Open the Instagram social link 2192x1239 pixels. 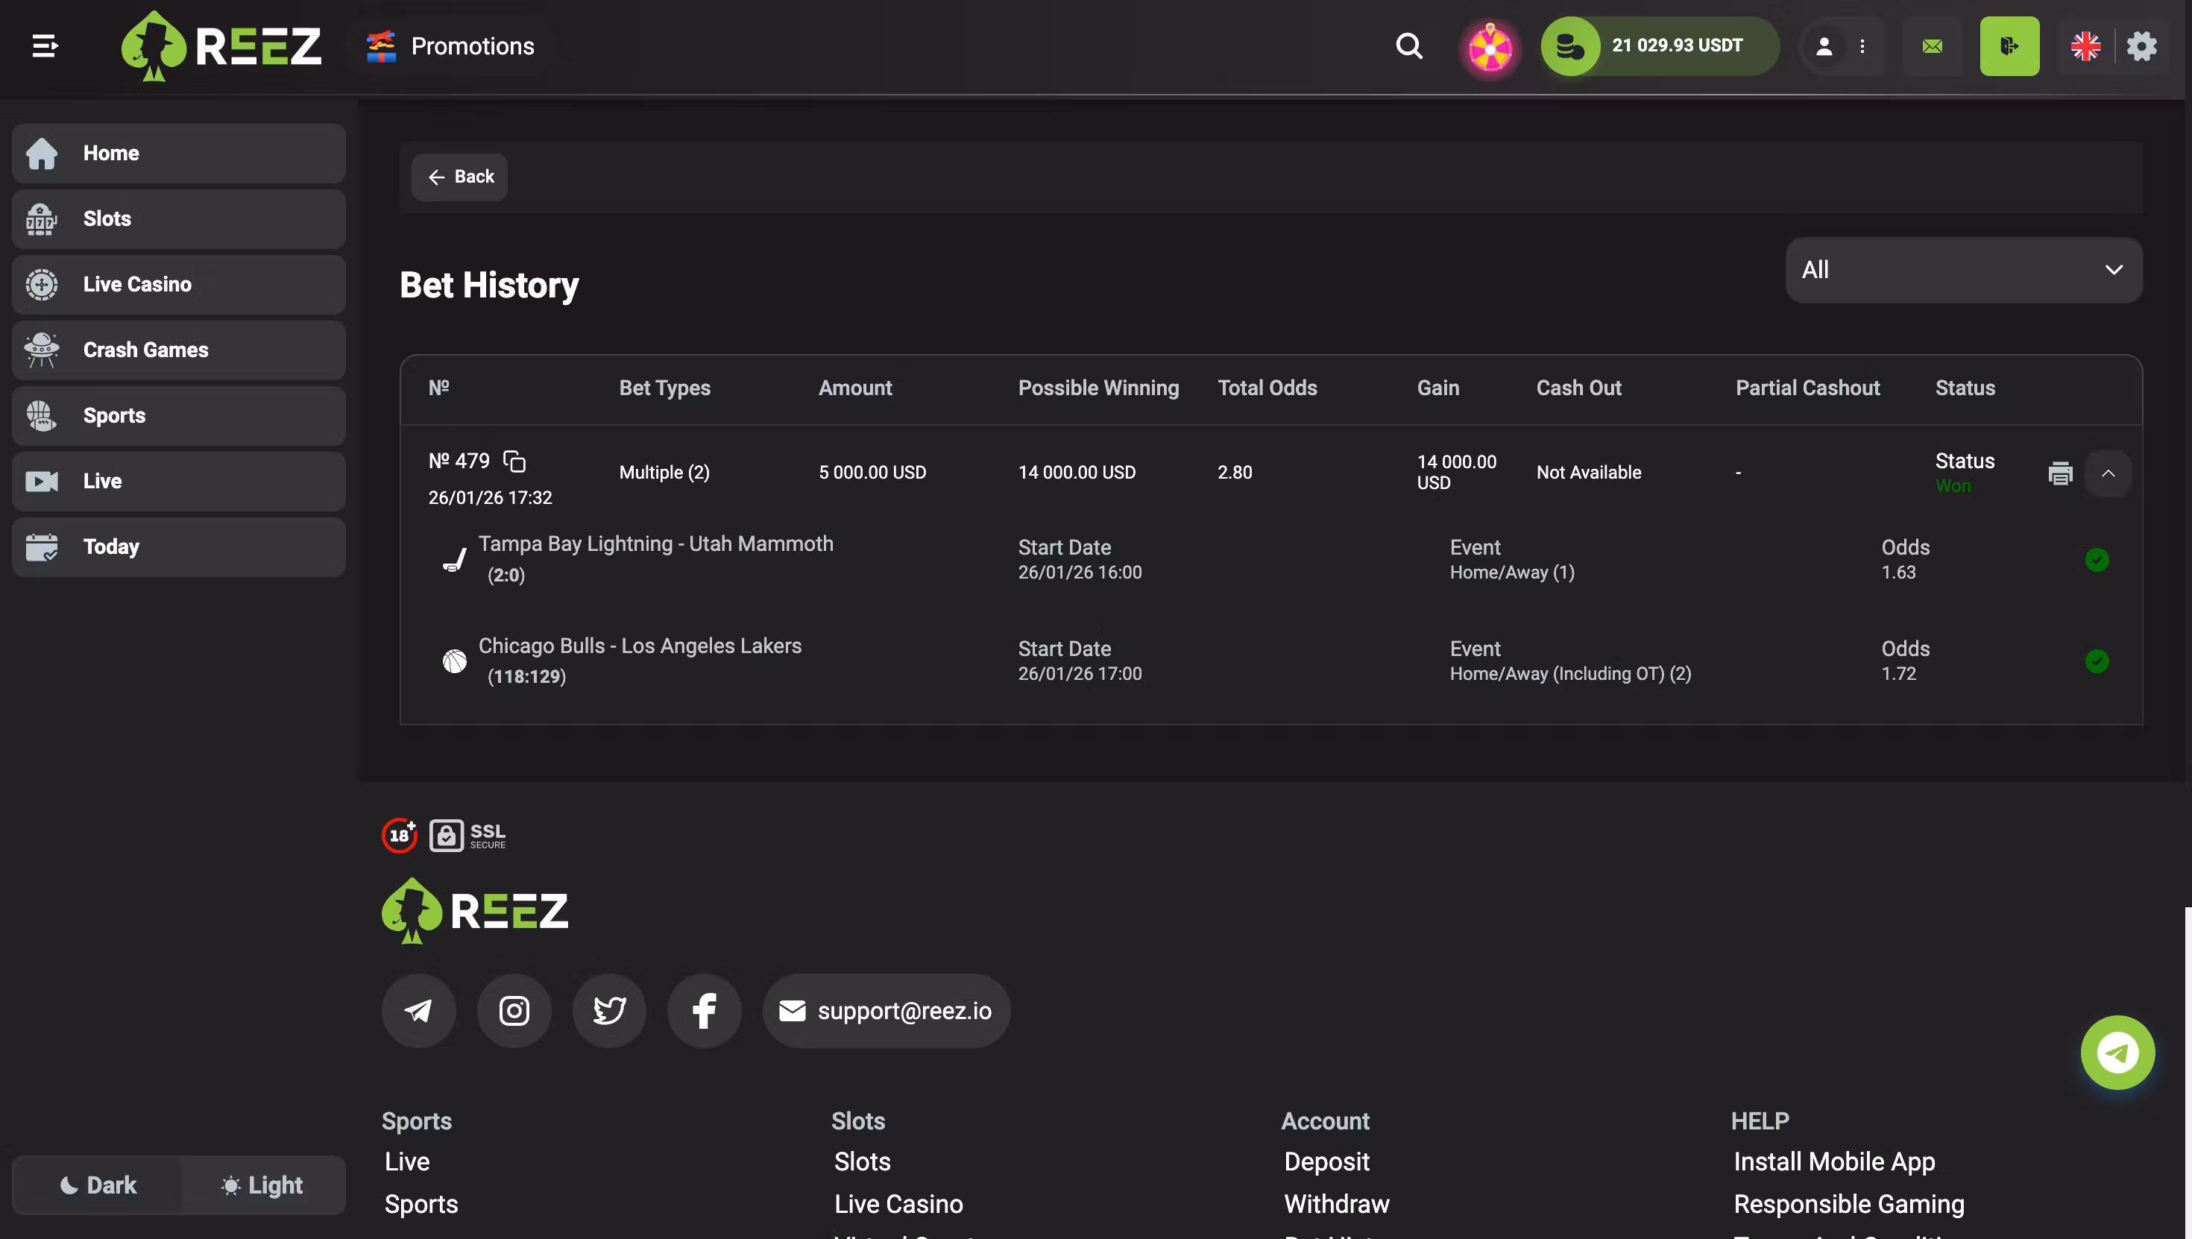click(x=514, y=1011)
